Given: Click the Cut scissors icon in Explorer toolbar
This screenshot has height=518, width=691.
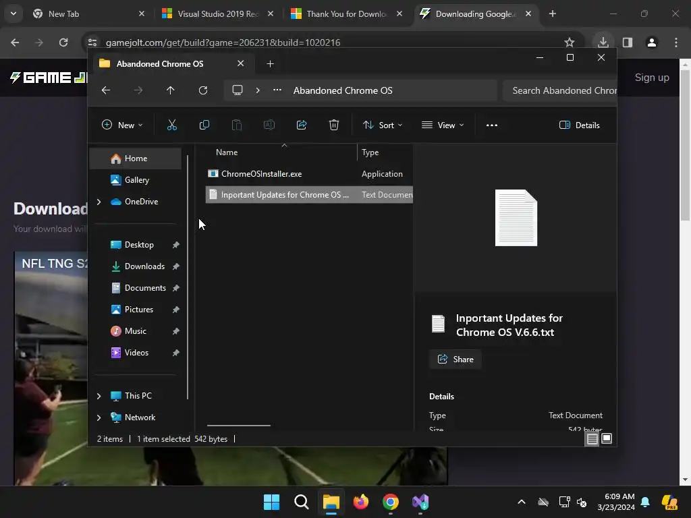Looking at the screenshot, I should (172, 125).
